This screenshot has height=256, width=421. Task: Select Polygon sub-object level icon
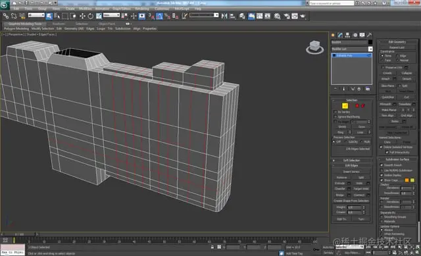357,106
